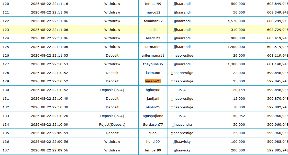This screenshot has width=288, height=155.
Task: Click the username pitik in row 123
Action: click(153, 30)
